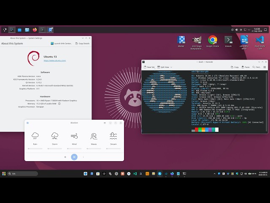Toggle the Storm sound in Blanket
The height and width of the screenshot is (203, 270).
click(x=55, y=138)
